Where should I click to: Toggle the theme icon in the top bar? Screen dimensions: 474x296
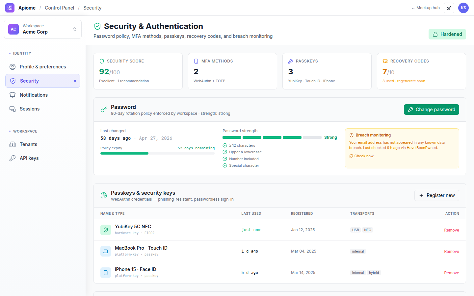[449, 8]
